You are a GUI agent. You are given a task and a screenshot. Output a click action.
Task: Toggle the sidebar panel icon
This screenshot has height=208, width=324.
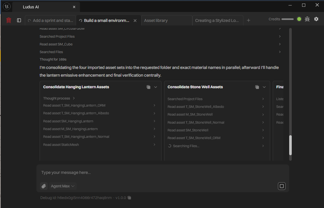pyautogui.click(x=19, y=20)
